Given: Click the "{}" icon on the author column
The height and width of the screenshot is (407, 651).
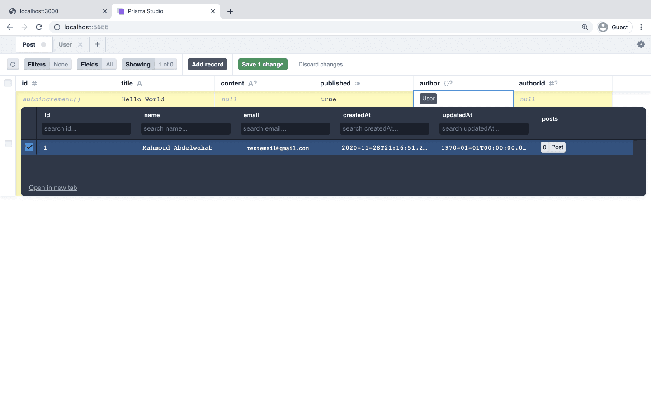Looking at the screenshot, I should tap(448, 83).
